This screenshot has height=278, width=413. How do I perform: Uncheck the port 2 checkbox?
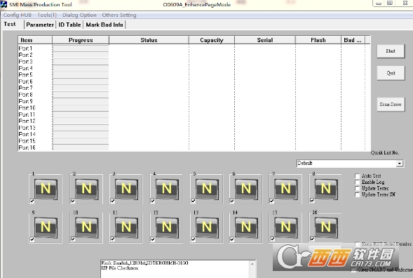[x=73, y=201]
